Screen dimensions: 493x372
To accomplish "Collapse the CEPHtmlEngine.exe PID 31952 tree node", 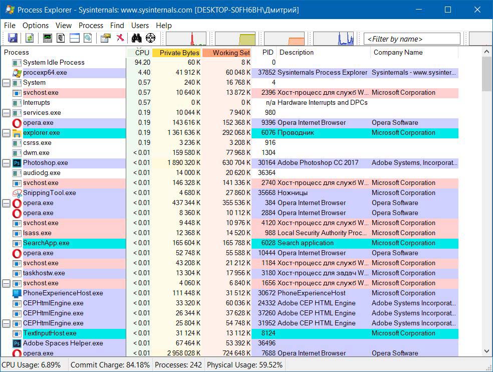I will [7, 323].
